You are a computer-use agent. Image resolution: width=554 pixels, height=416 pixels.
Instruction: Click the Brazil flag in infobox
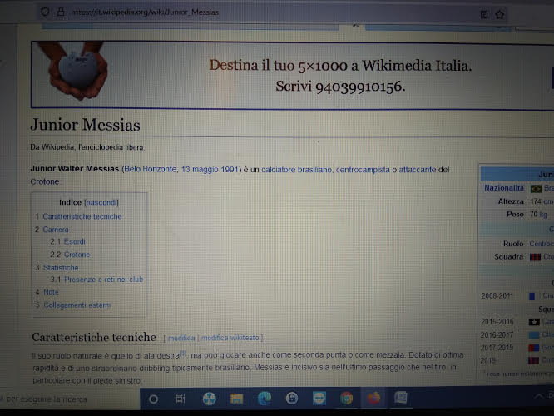tap(536, 188)
